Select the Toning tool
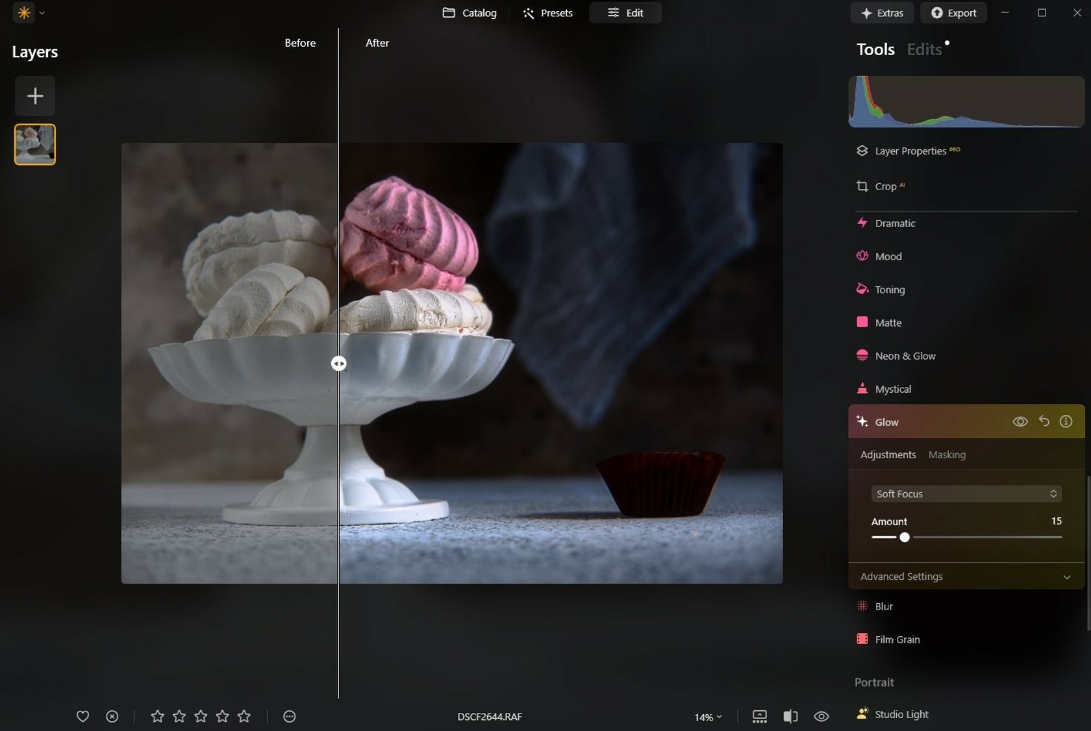The image size is (1091, 731). click(x=889, y=290)
